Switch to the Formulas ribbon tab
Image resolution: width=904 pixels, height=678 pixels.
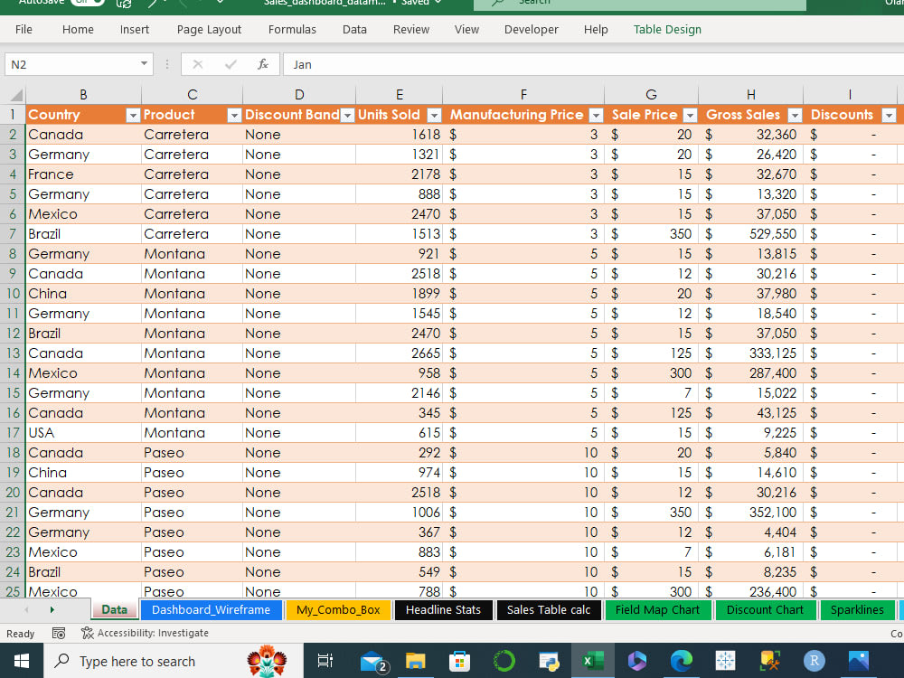point(292,30)
